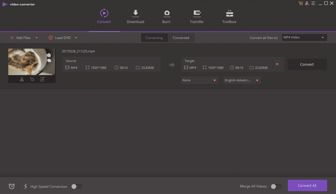Click the video converter app logo
Image resolution: width=336 pixels, height=194 pixels.
[x=5, y=4]
